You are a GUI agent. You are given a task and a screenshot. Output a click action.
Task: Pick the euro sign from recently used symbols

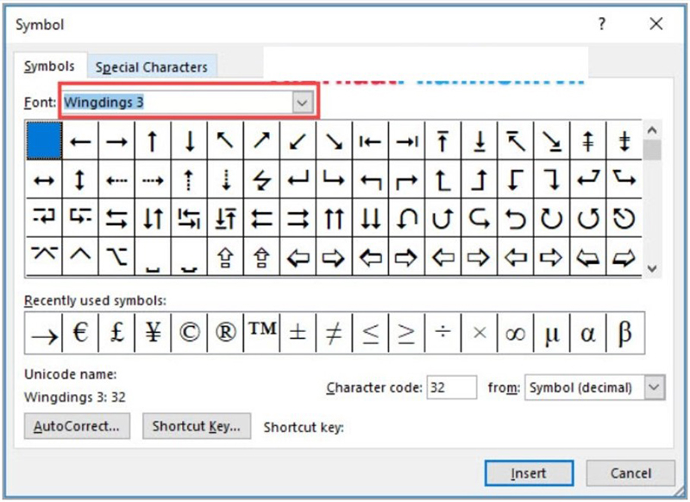click(x=80, y=333)
